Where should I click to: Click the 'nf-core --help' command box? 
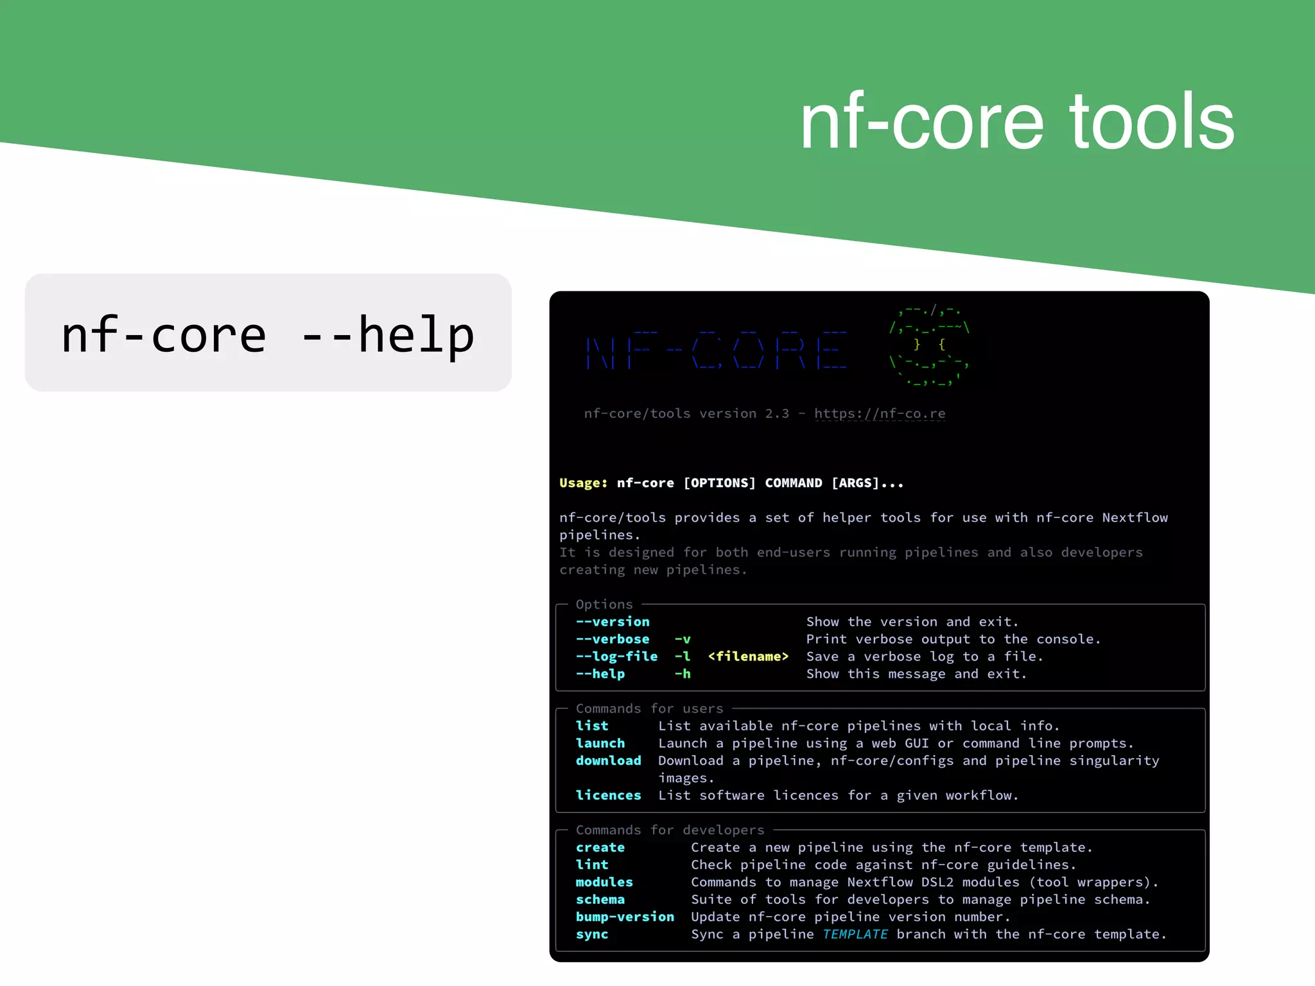pos(268,333)
